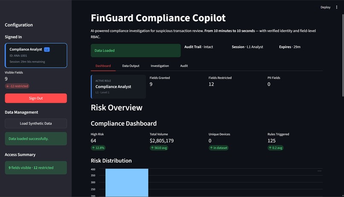Open the Deploy option

[325, 7]
